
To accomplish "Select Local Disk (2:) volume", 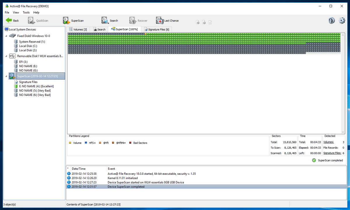I will (28, 50).
